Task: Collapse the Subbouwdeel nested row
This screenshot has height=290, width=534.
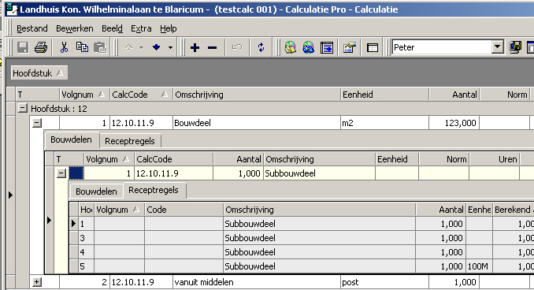Action: 61,173
